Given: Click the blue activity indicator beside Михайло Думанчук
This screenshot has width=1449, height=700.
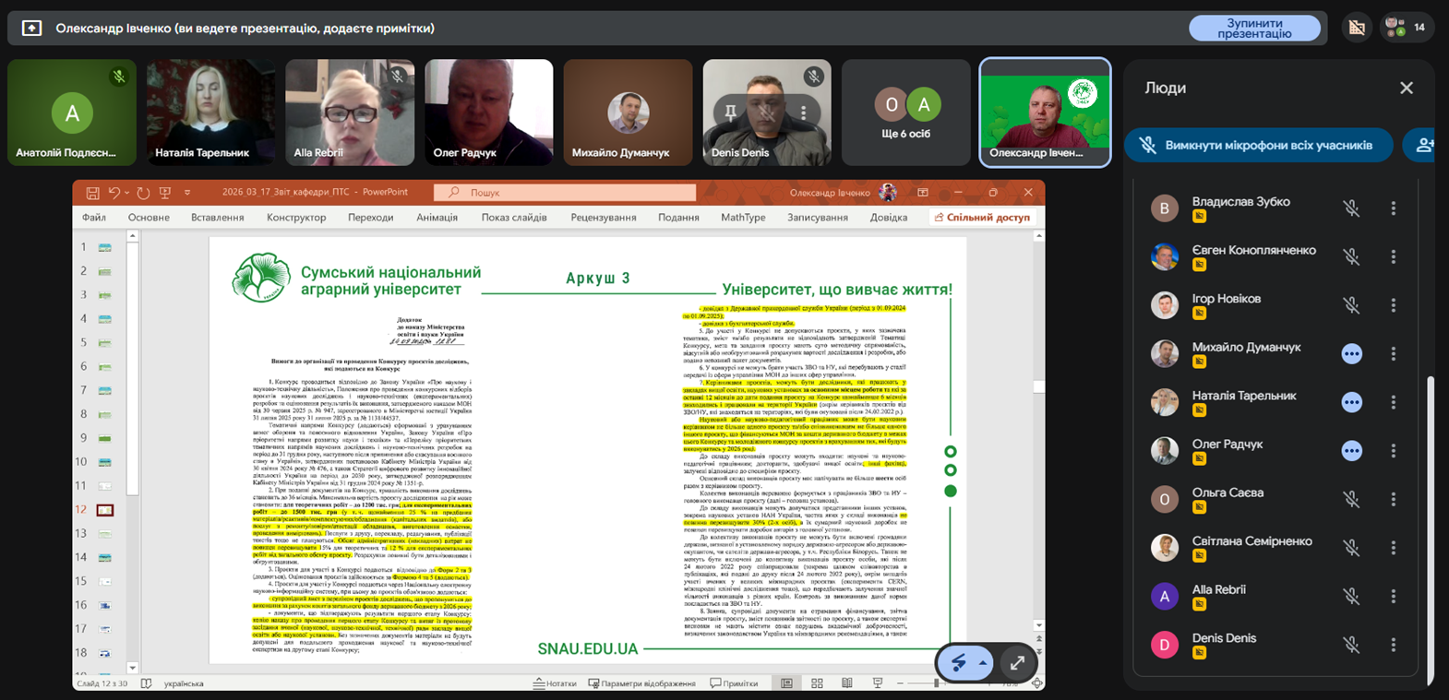Looking at the screenshot, I should click(1351, 354).
